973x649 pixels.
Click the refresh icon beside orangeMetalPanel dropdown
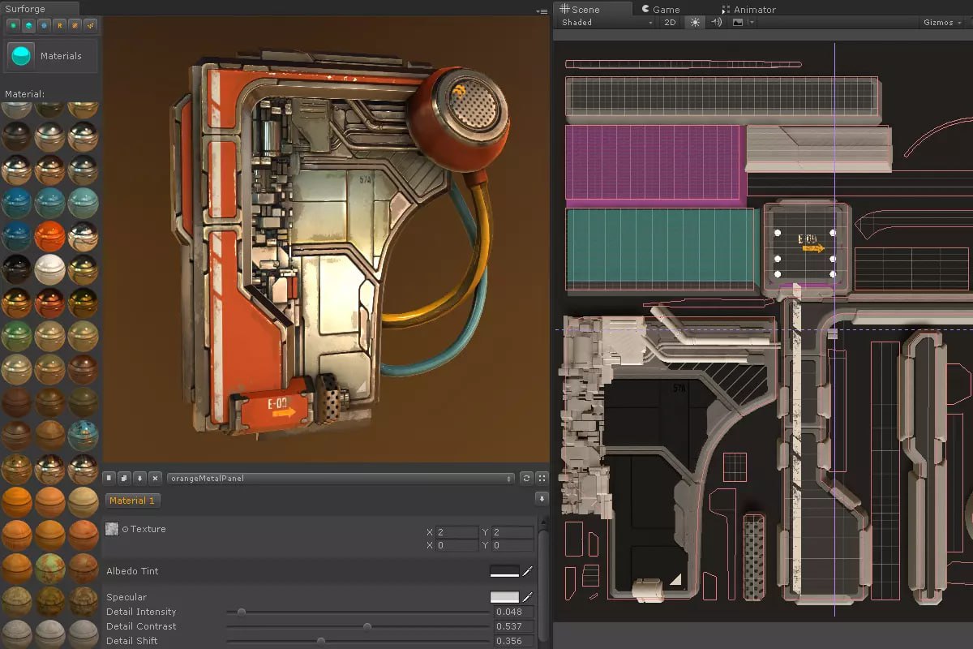pos(526,479)
